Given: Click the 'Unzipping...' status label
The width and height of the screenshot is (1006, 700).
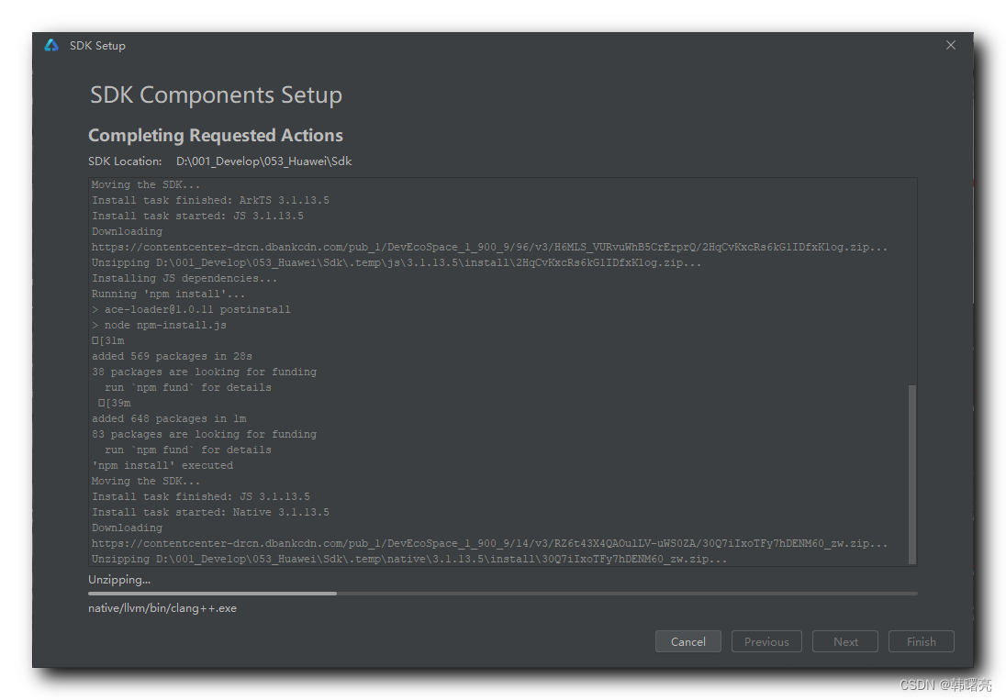Looking at the screenshot, I should coord(119,579).
